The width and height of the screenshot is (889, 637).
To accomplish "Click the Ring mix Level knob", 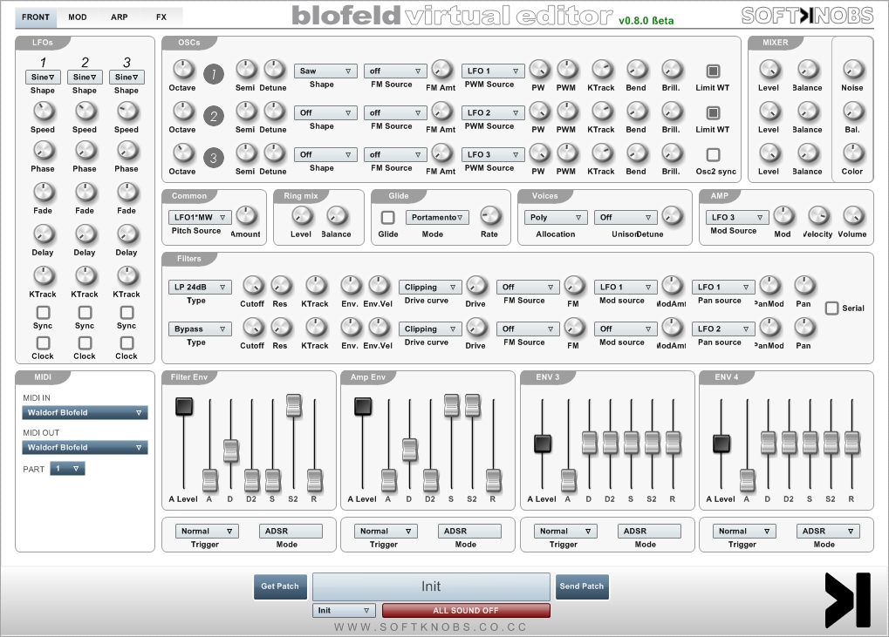I will [x=302, y=216].
